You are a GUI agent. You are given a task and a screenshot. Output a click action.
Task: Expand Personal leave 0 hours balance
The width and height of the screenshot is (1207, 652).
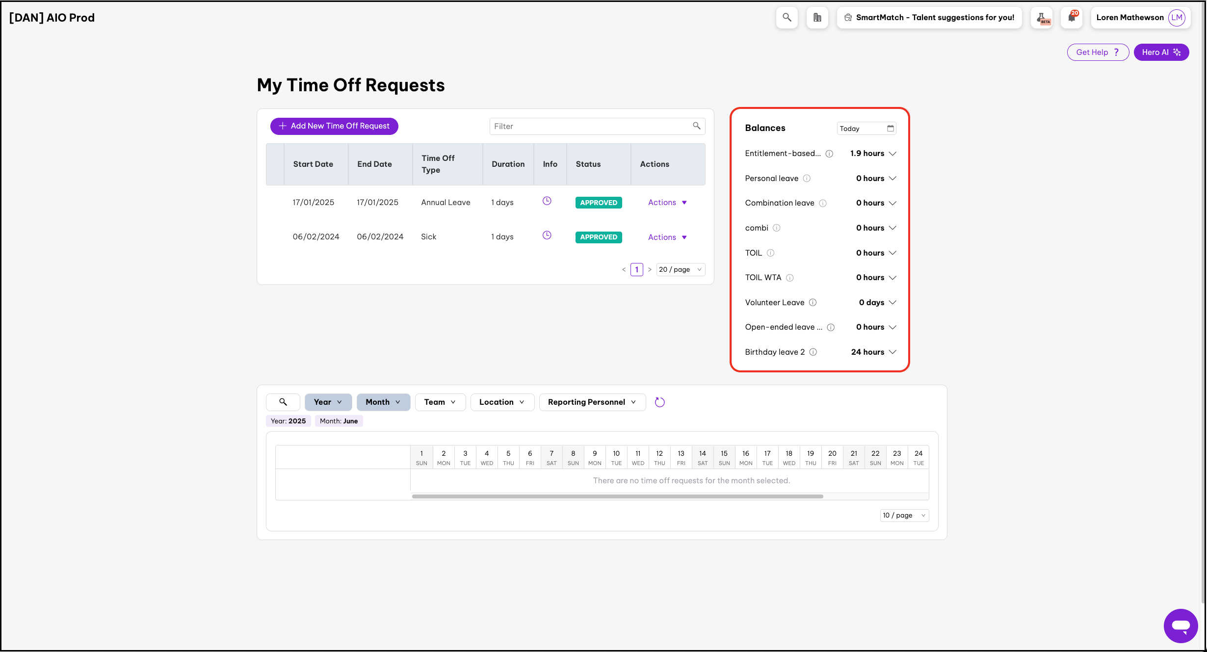pos(892,179)
